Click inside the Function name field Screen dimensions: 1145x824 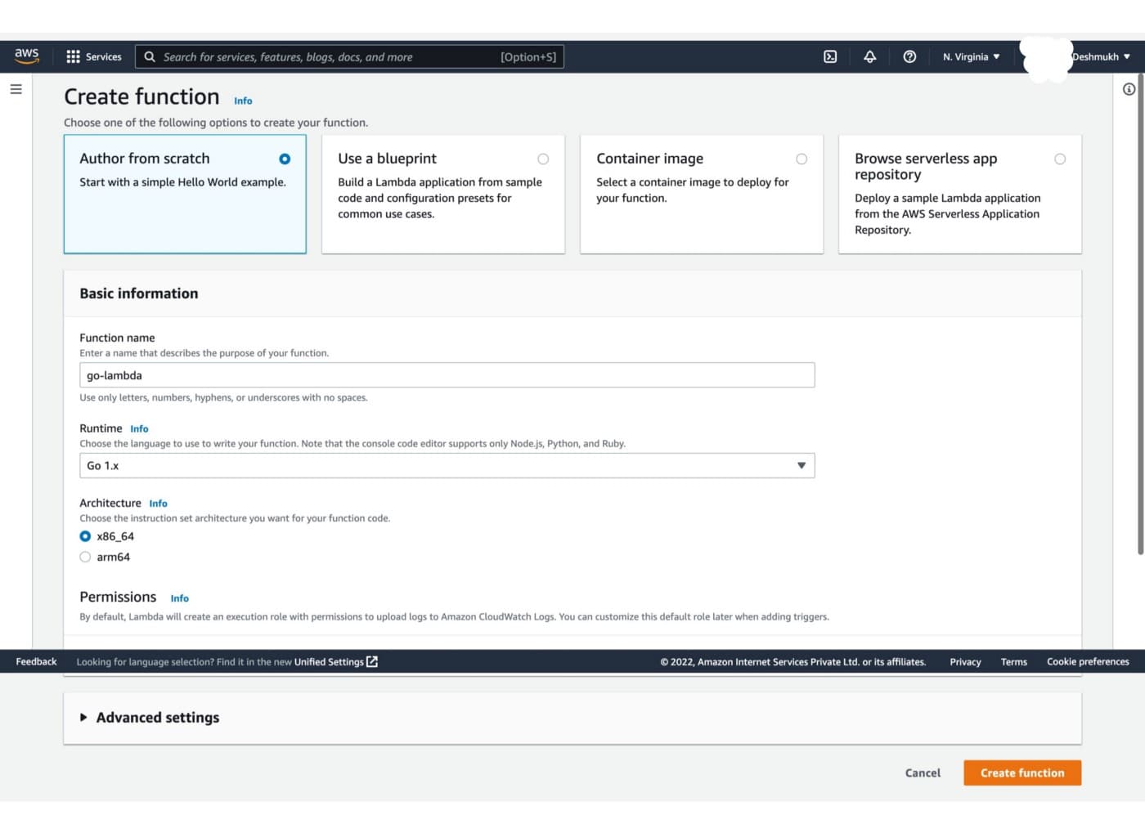(x=447, y=374)
